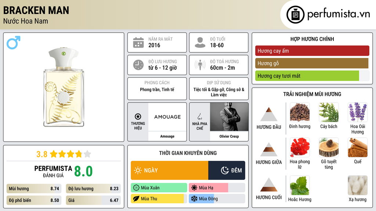Click the flower icon beside Mùa Xuân
The image size is (376, 211).
coord(136,188)
